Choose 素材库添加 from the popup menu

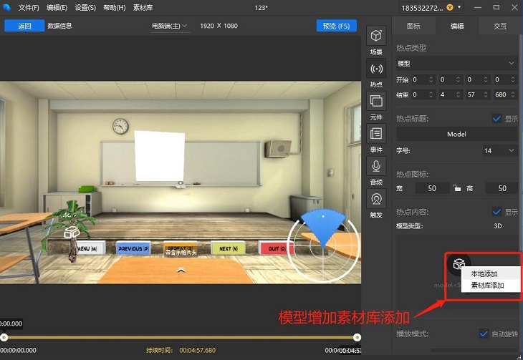(487, 286)
